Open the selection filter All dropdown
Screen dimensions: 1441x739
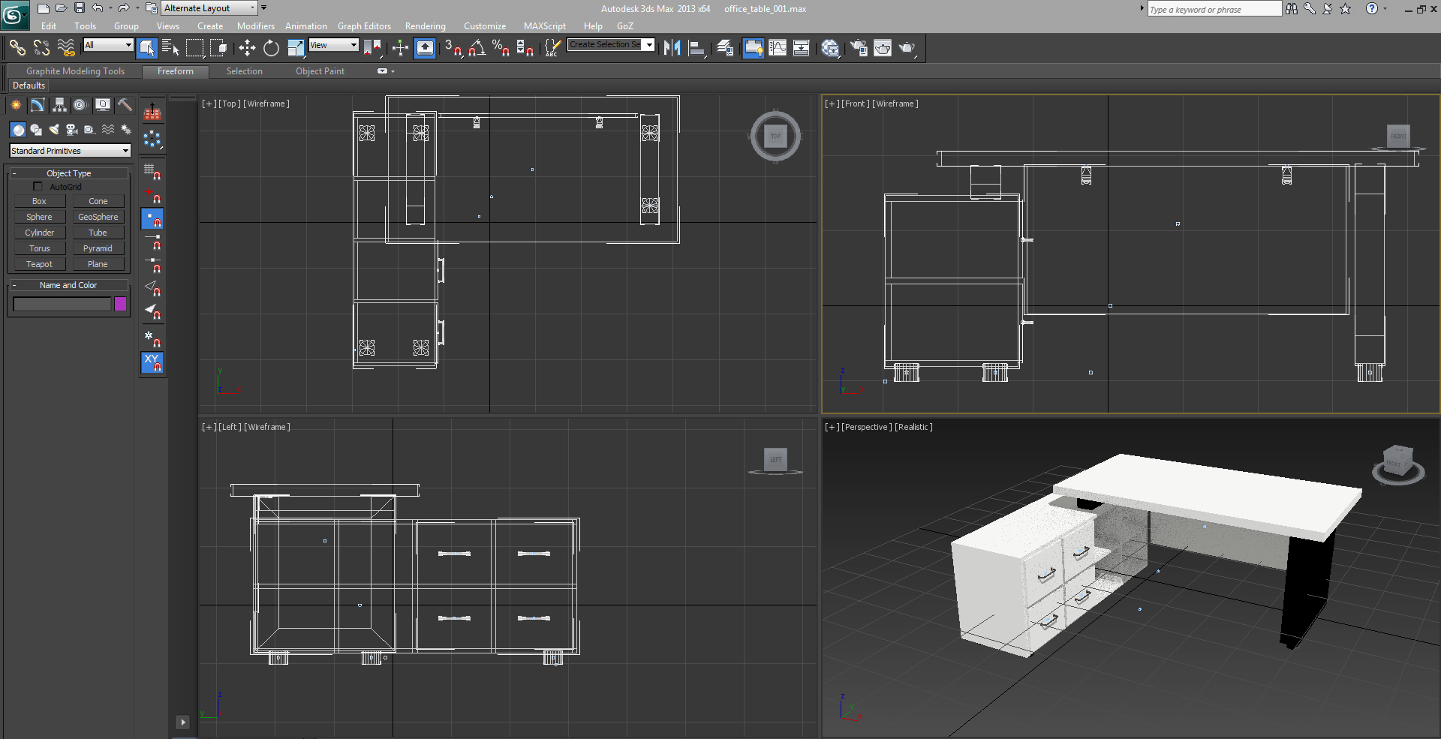[108, 45]
